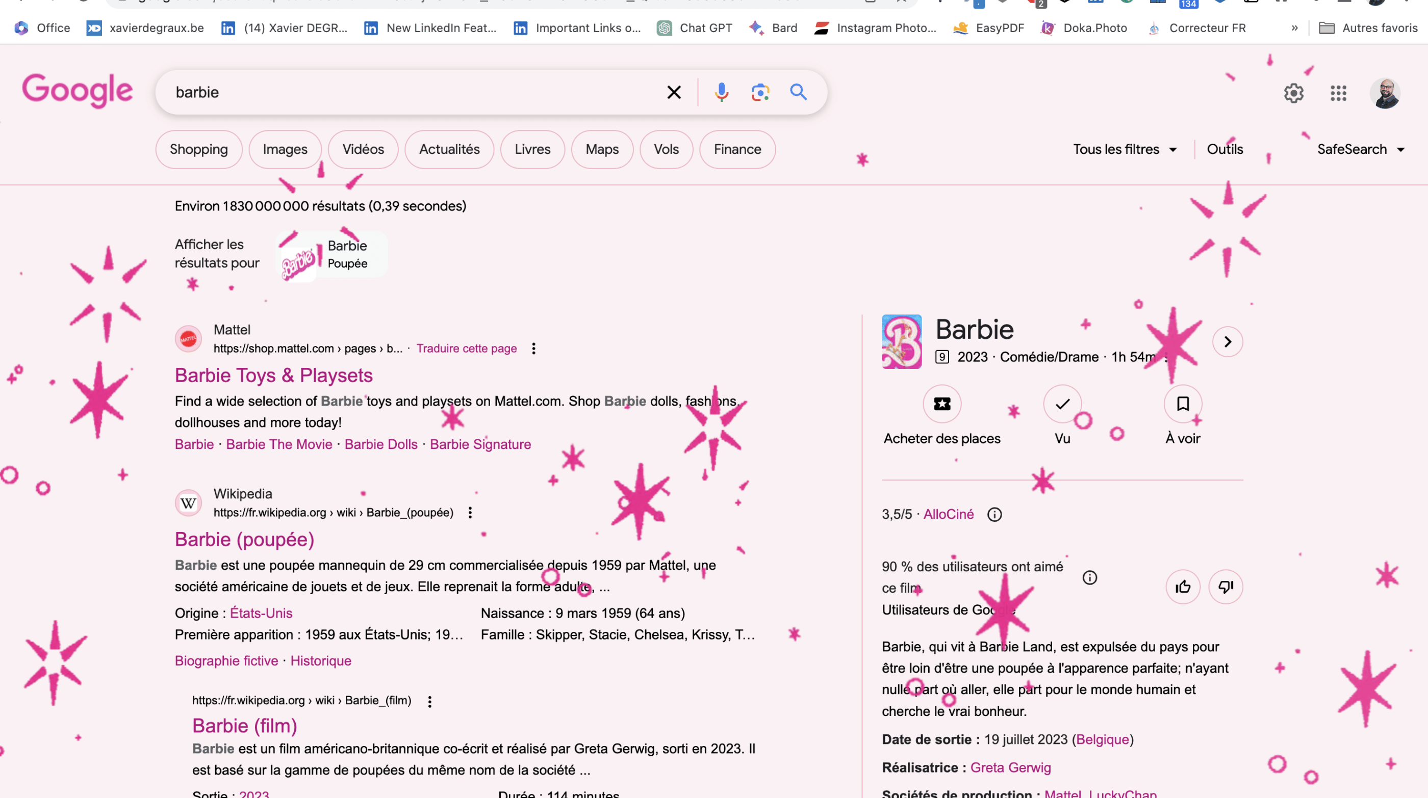Open Google settings gear icon
Image resolution: width=1428 pixels, height=798 pixels.
point(1293,93)
